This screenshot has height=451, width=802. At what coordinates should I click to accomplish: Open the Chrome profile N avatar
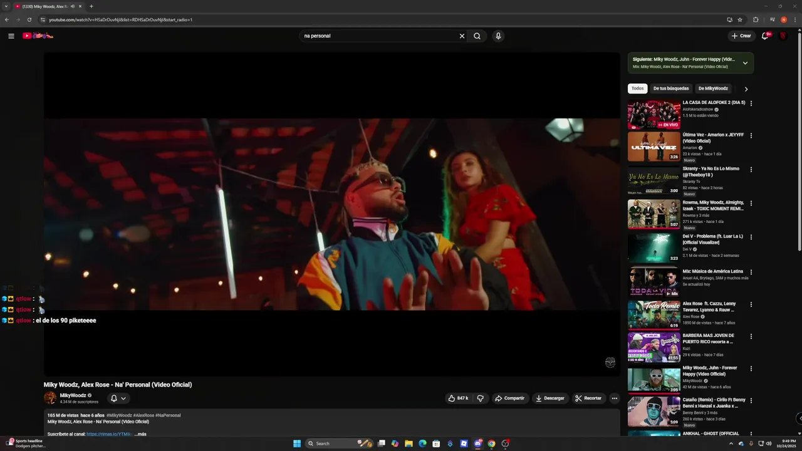[783, 19]
